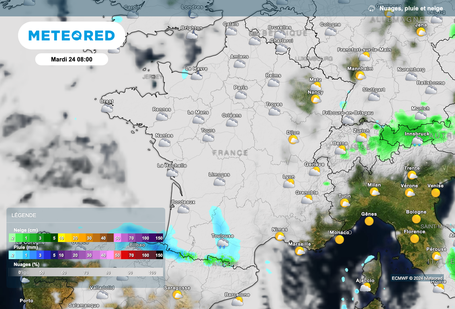This screenshot has width=455, height=309.
Task: Select the partly sunny icon at Dijon
Action: 293,140
